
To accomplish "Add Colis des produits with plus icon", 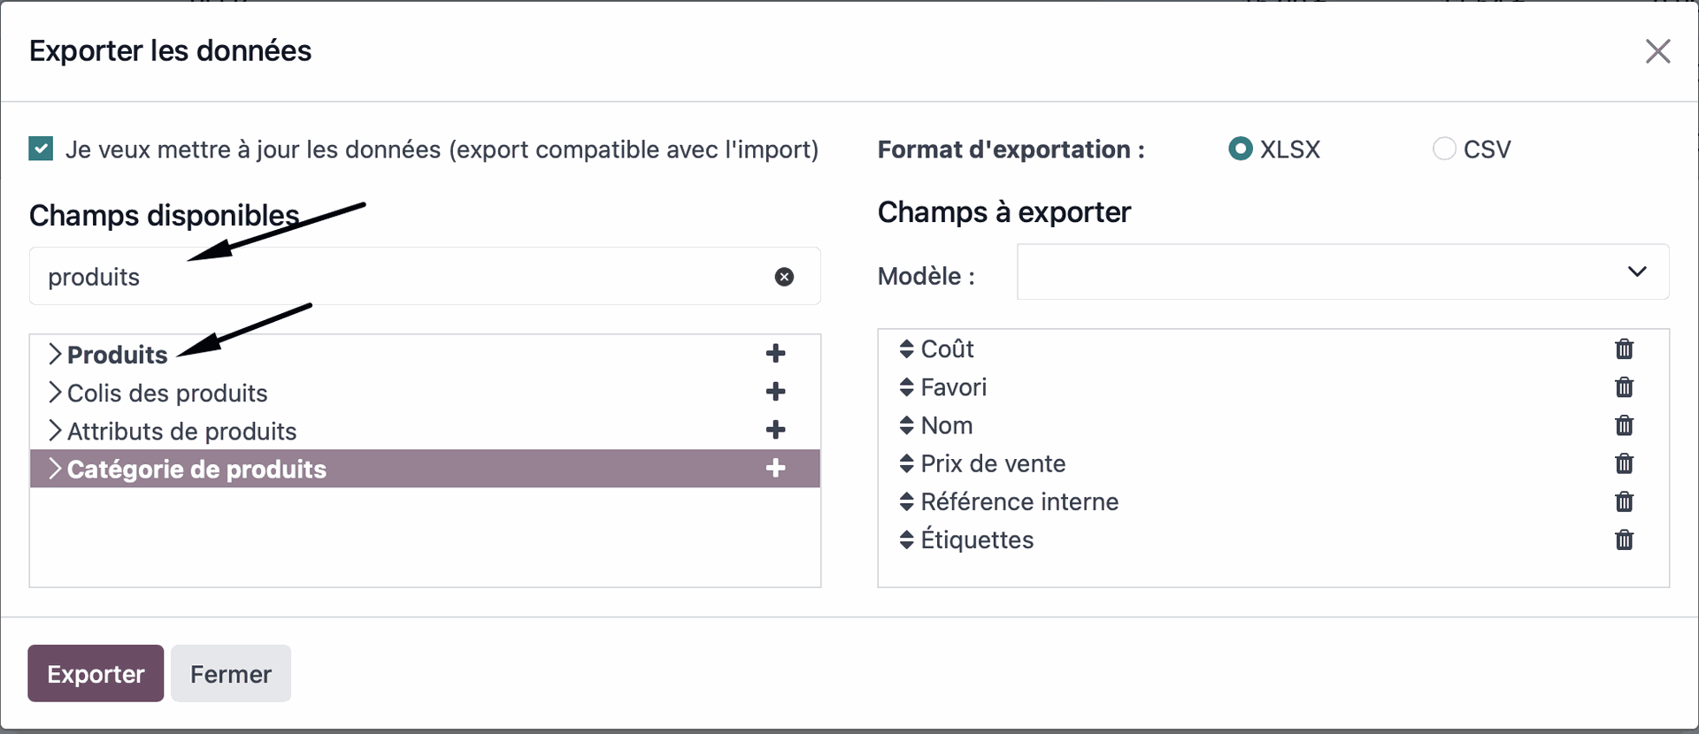I will point(775,392).
